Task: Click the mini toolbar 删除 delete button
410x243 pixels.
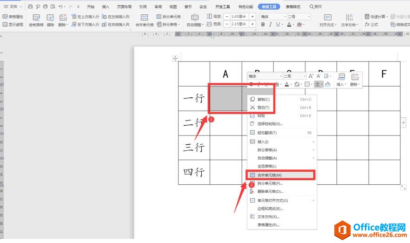Action: point(355,80)
